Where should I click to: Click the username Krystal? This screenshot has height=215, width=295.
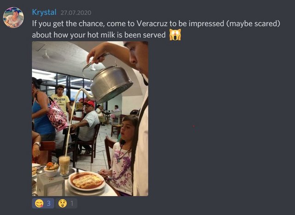(44, 12)
